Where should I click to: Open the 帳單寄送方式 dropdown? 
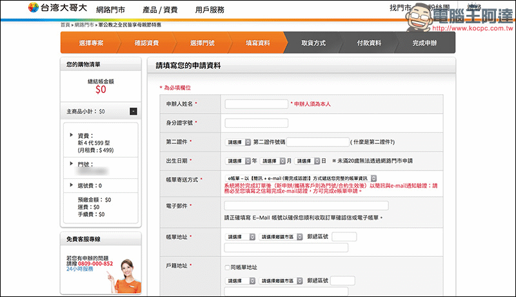point(301,178)
